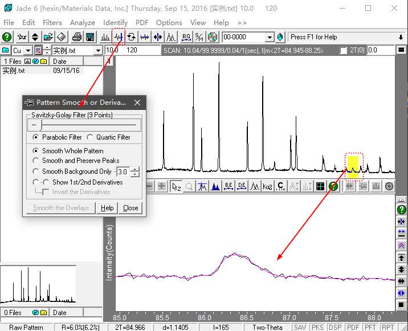Print the pattern with printer icon
This screenshot has width=408, height=331.
pyautogui.click(x=77, y=37)
